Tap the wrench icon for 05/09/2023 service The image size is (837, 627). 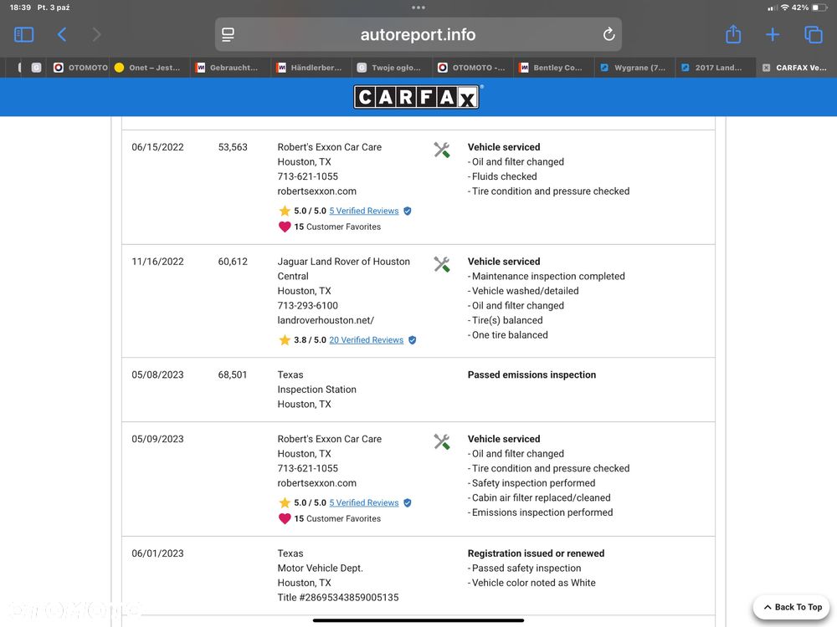441,441
